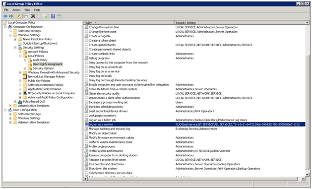Click the Up one level folder icon

[19, 16]
